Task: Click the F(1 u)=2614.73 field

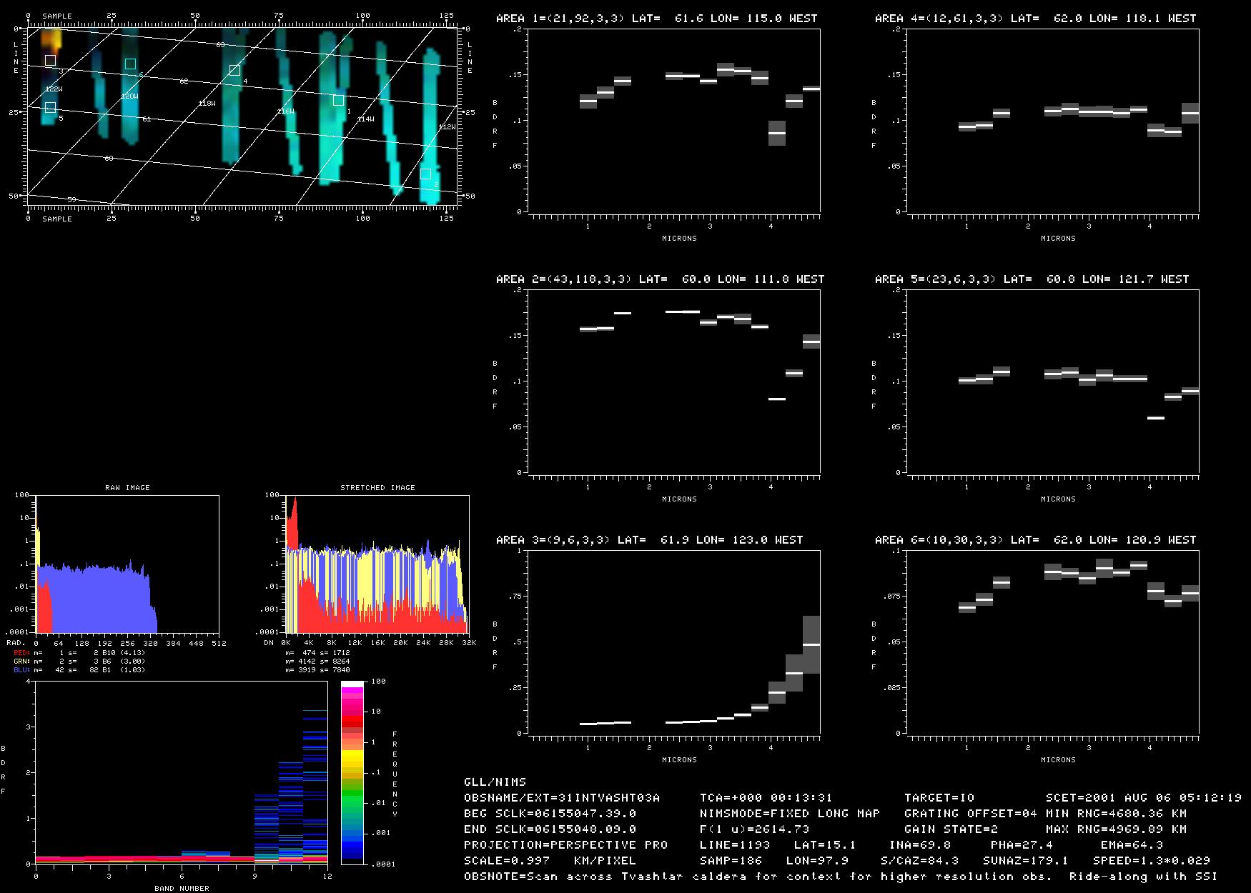Action: coord(755,829)
